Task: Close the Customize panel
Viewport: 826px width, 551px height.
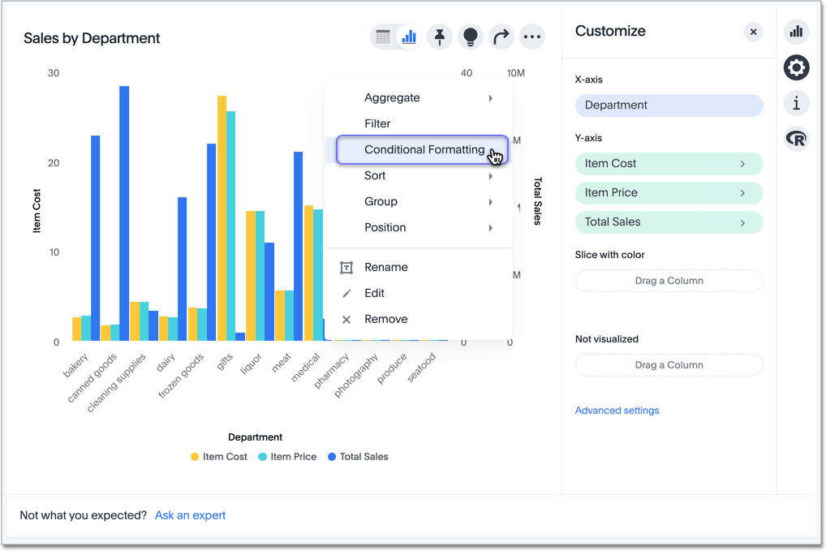Action: click(753, 32)
